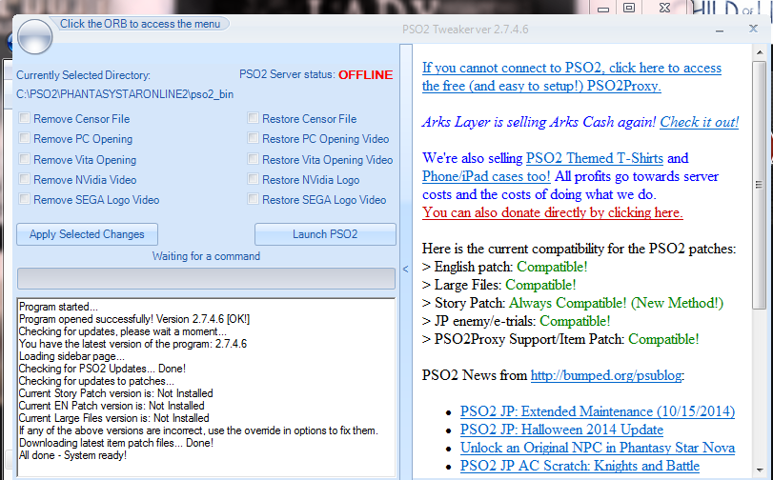Click the 'All done - System ready!' log line
Image resolution: width=773 pixels, height=480 pixels.
(x=72, y=455)
